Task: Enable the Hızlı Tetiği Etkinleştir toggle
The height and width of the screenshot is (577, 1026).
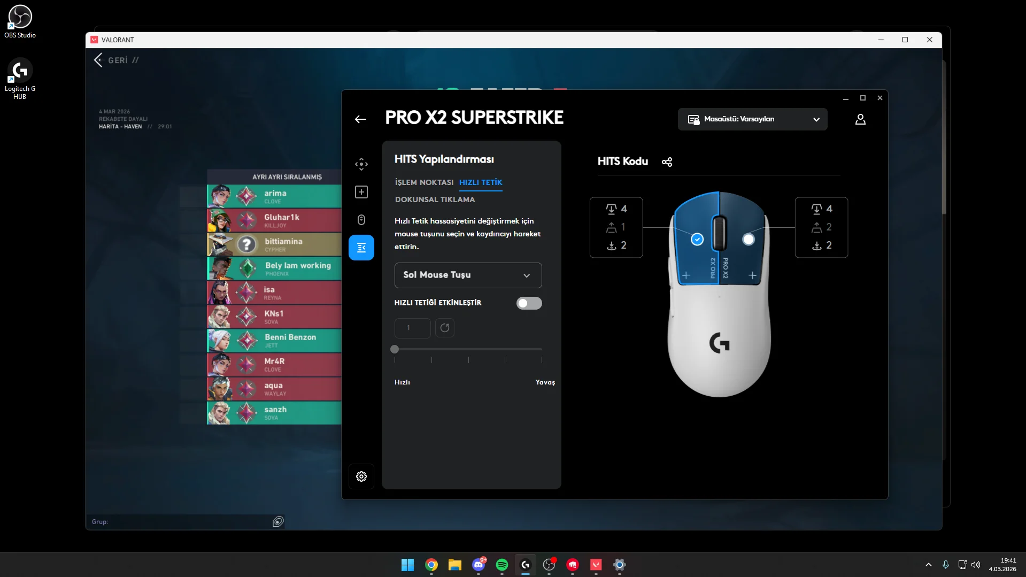Action: pyautogui.click(x=529, y=303)
